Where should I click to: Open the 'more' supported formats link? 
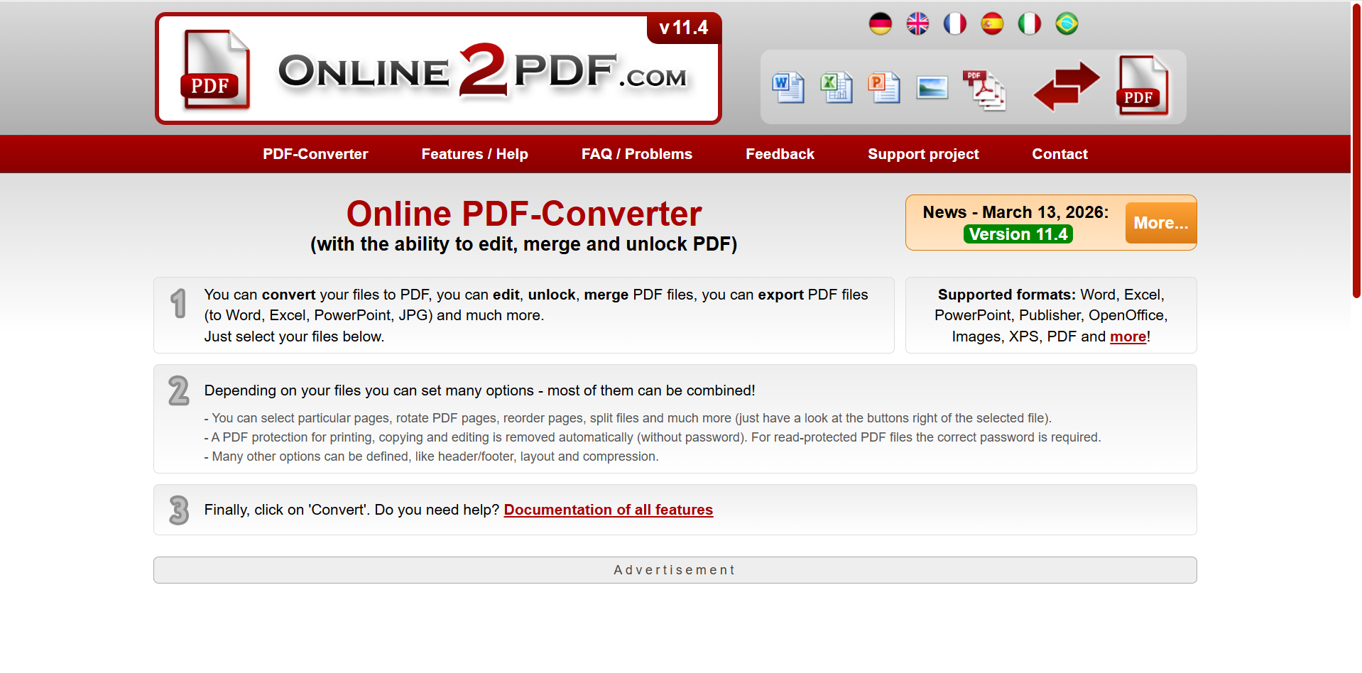1128,336
